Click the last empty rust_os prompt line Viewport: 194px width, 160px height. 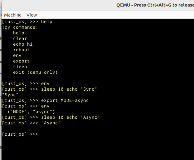[x=20, y=134]
